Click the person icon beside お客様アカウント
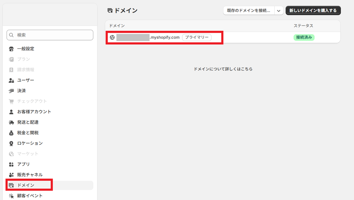Screen dimensions: 354x200 [11, 112]
